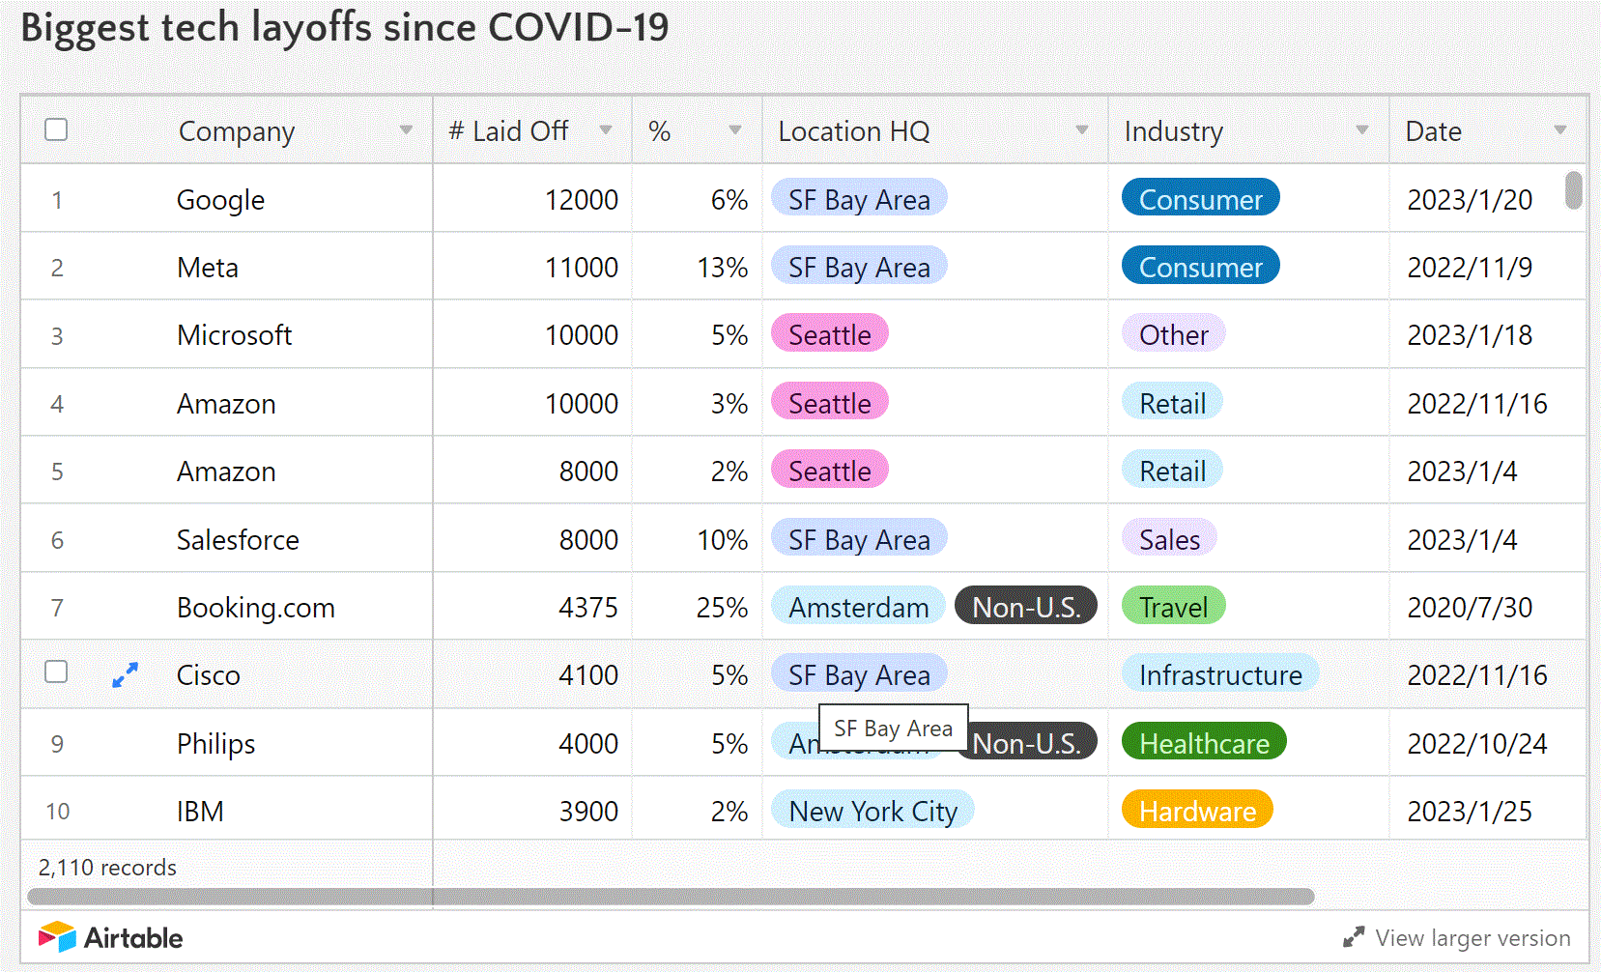Image resolution: width=1601 pixels, height=972 pixels.
Task: Click Cisco's SF Bay Area tag
Action: (859, 673)
